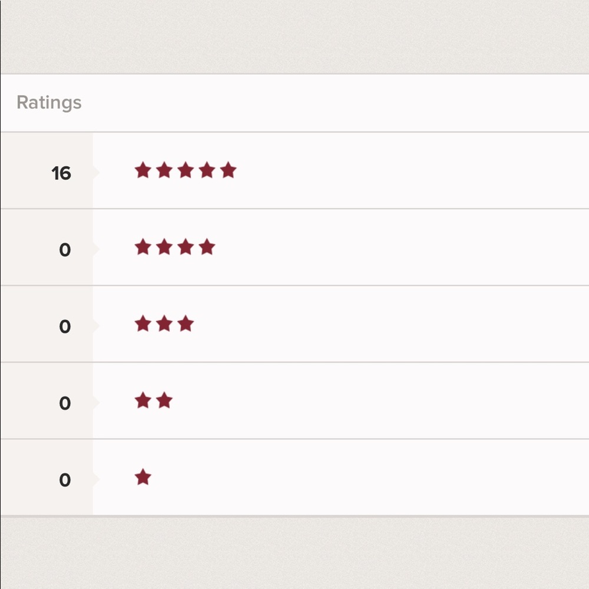Click the four-star rating icons
Image resolution: width=589 pixels, height=589 pixels.
(175, 247)
